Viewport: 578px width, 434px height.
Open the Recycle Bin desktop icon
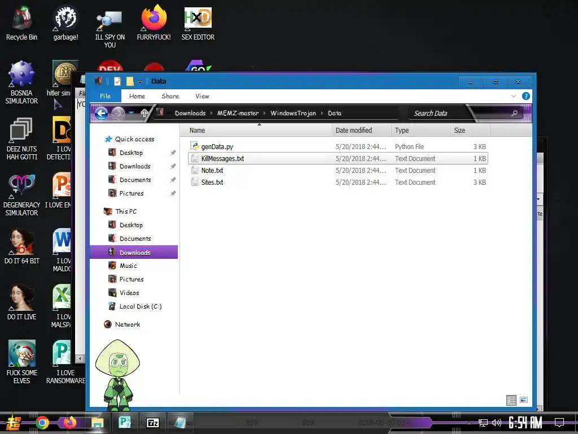[x=22, y=23]
